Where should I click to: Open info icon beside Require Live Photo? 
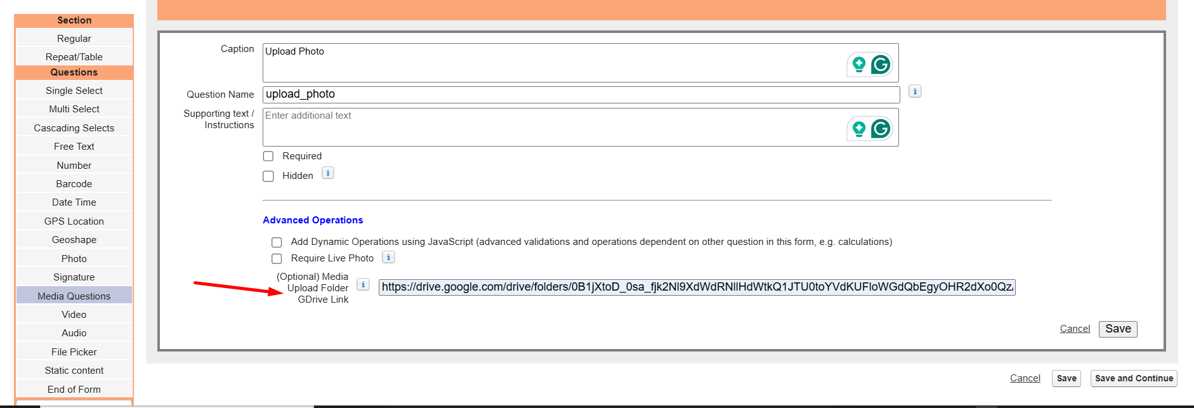[389, 257]
